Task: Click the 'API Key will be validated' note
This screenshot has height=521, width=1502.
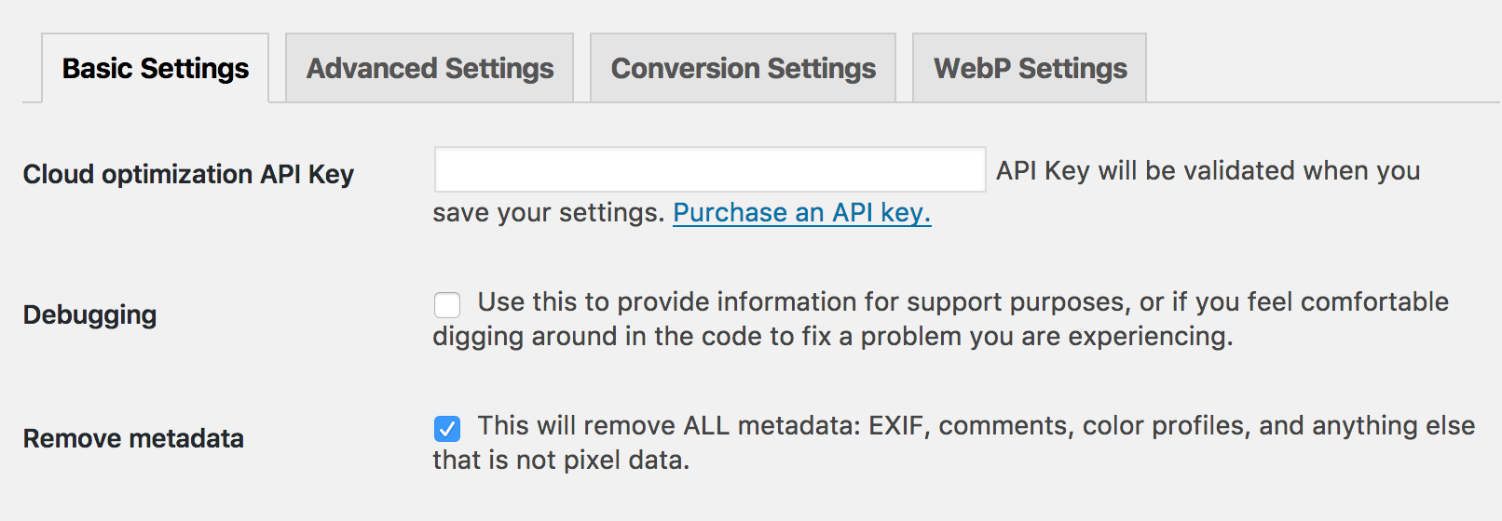Action: (x=1208, y=171)
